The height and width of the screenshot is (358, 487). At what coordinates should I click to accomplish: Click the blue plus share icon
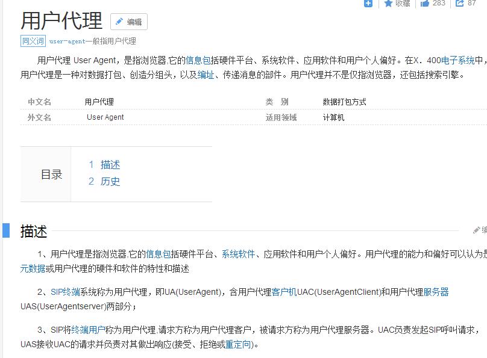click(368, 4)
